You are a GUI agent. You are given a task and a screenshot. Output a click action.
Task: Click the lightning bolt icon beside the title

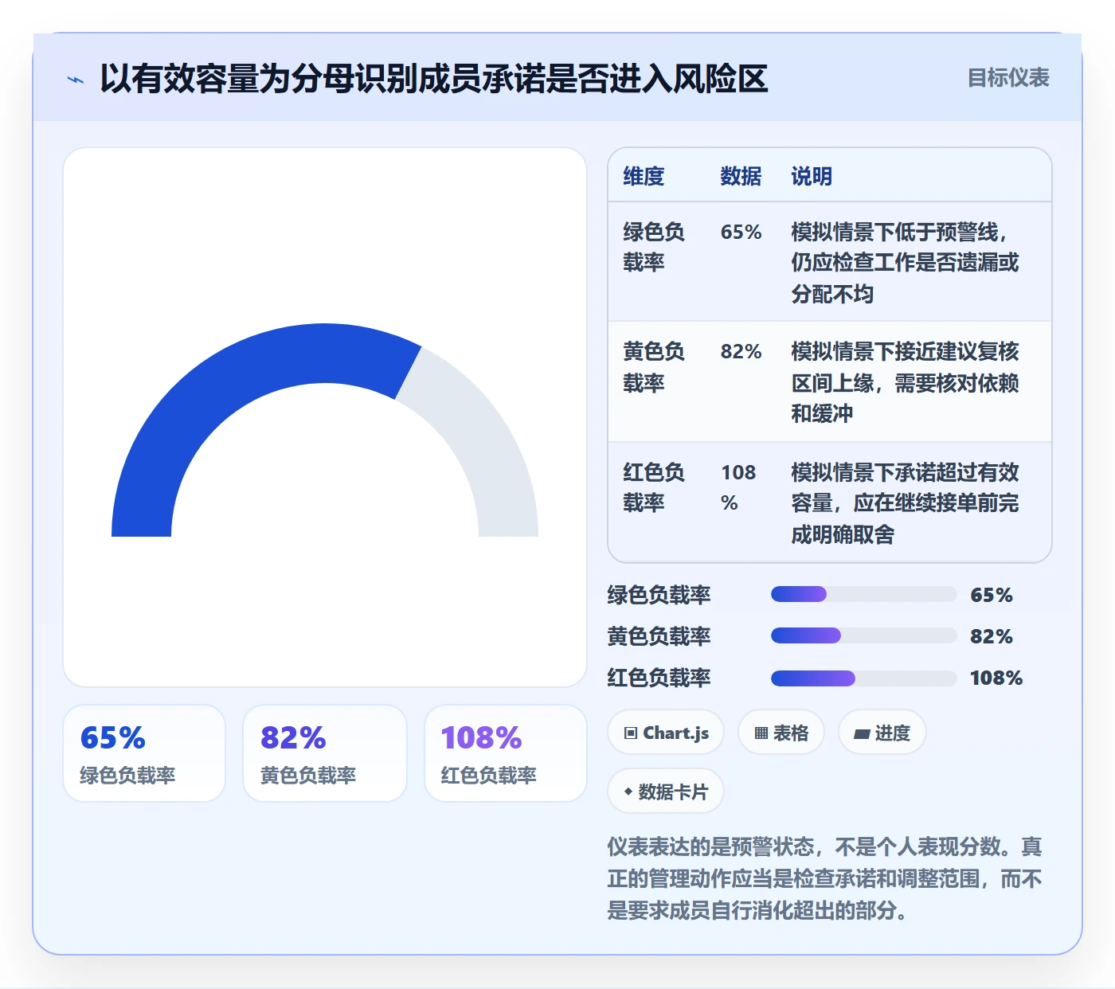point(76,80)
